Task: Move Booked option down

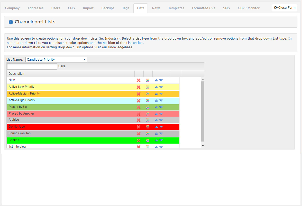Action: [161, 140]
